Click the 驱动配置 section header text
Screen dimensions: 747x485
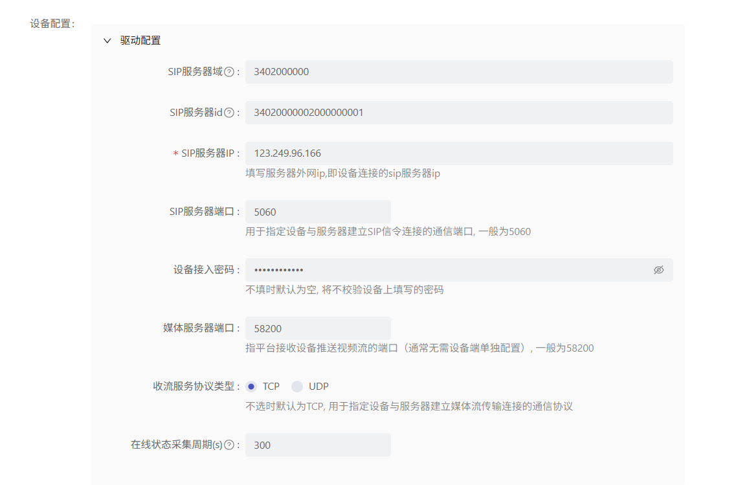point(140,41)
